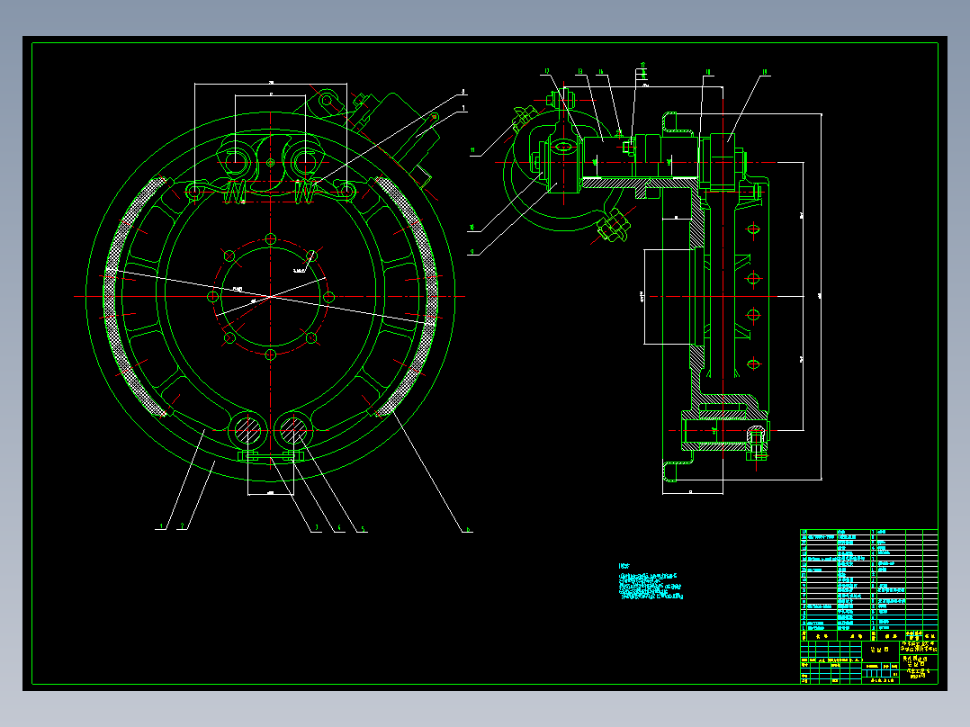Select part balloon number 18 in the section view
This screenshot has width=970, height=727.
pyautogui.click(x=707, y=72)
